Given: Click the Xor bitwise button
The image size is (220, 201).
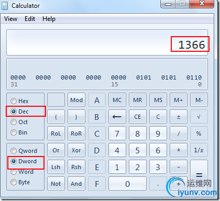Looking at the screenshot, I should 76,150.
